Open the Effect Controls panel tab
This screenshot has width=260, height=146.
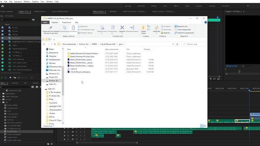[98, 11]
